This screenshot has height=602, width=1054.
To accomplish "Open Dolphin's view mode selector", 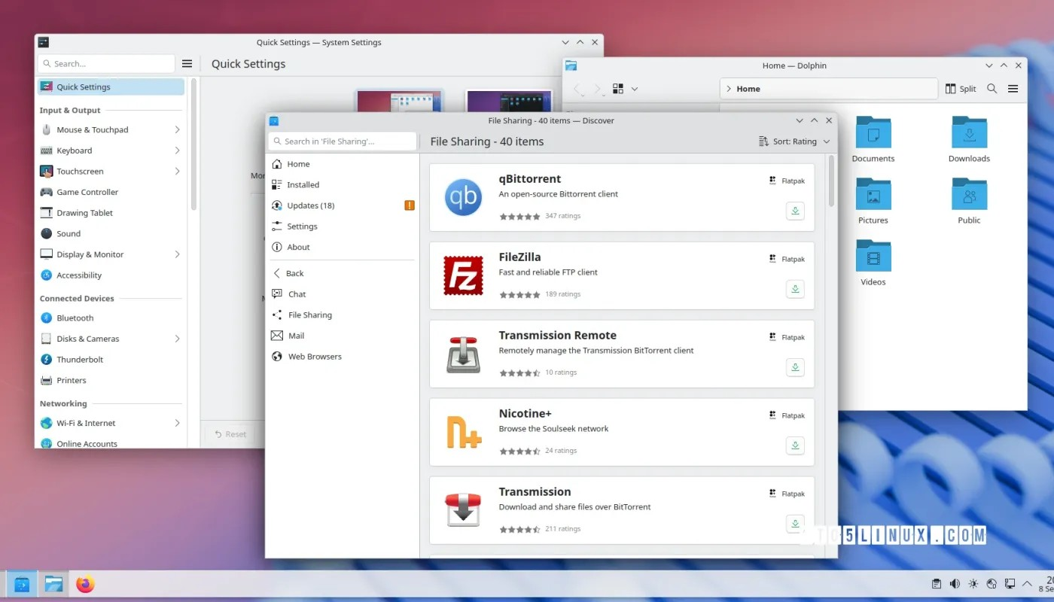I will pos(619,88).
